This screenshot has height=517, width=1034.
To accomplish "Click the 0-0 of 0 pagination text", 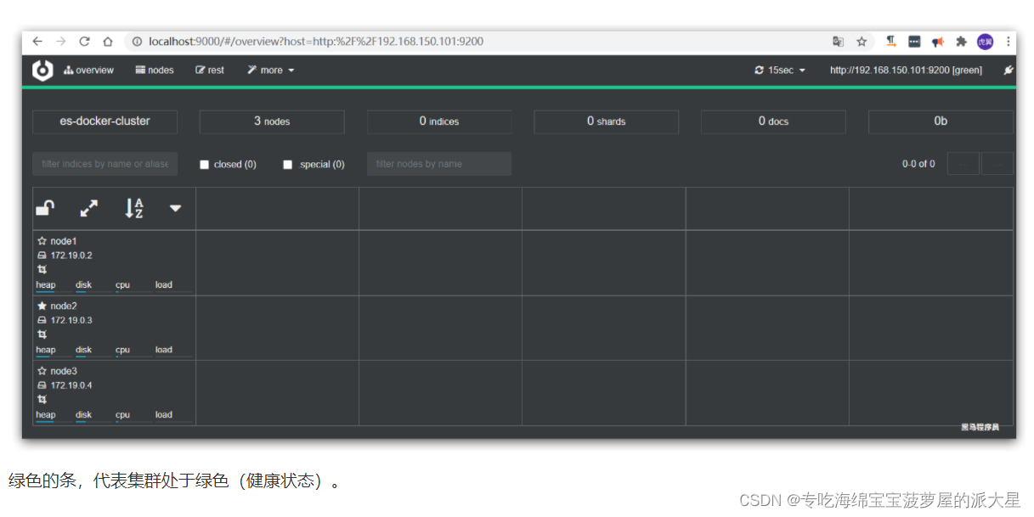I will (918, 164).
